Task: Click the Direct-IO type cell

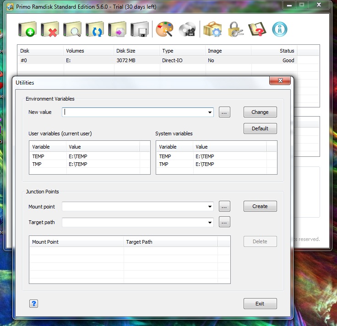Action: (172, 60)
